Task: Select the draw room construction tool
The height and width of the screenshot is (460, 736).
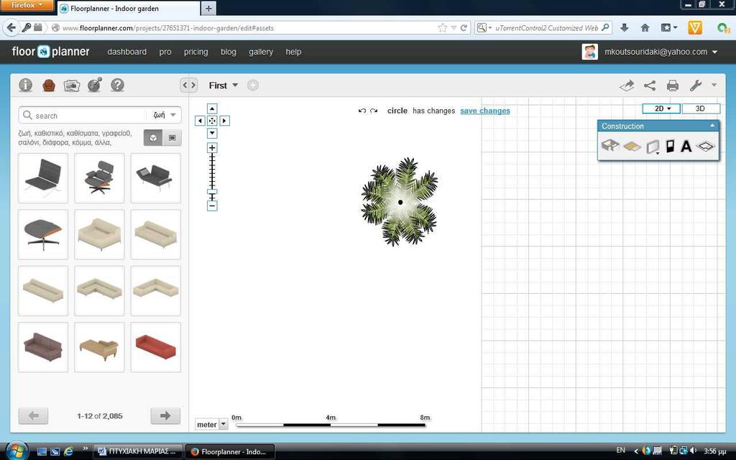Action: tap(610, 146)
